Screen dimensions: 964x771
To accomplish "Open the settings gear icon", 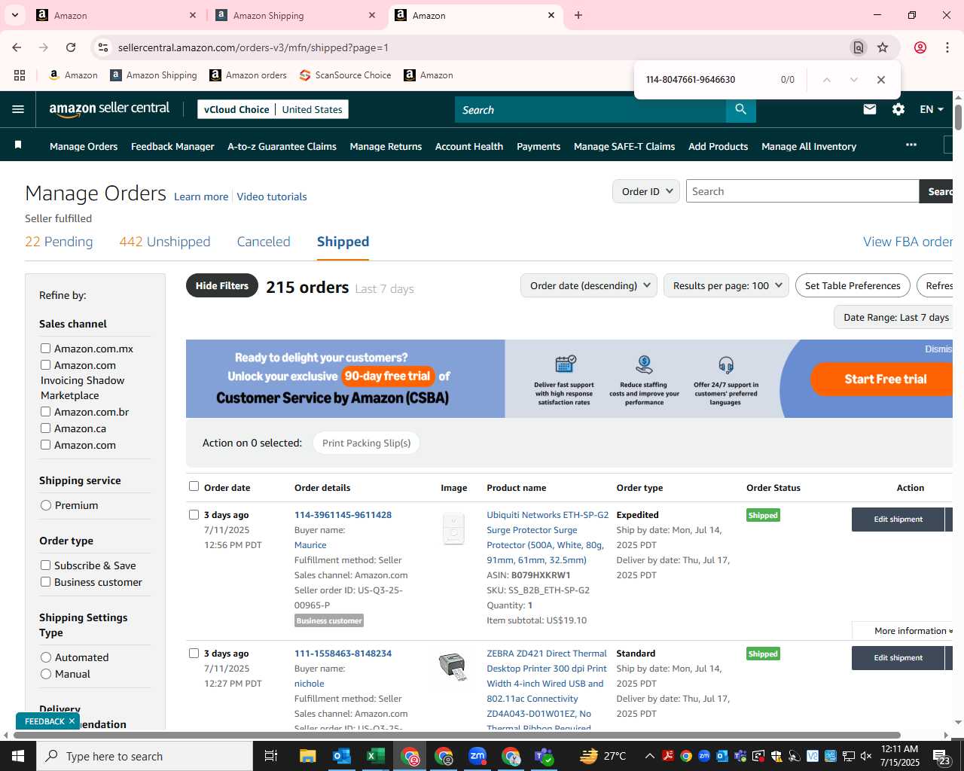I will 898,109.
